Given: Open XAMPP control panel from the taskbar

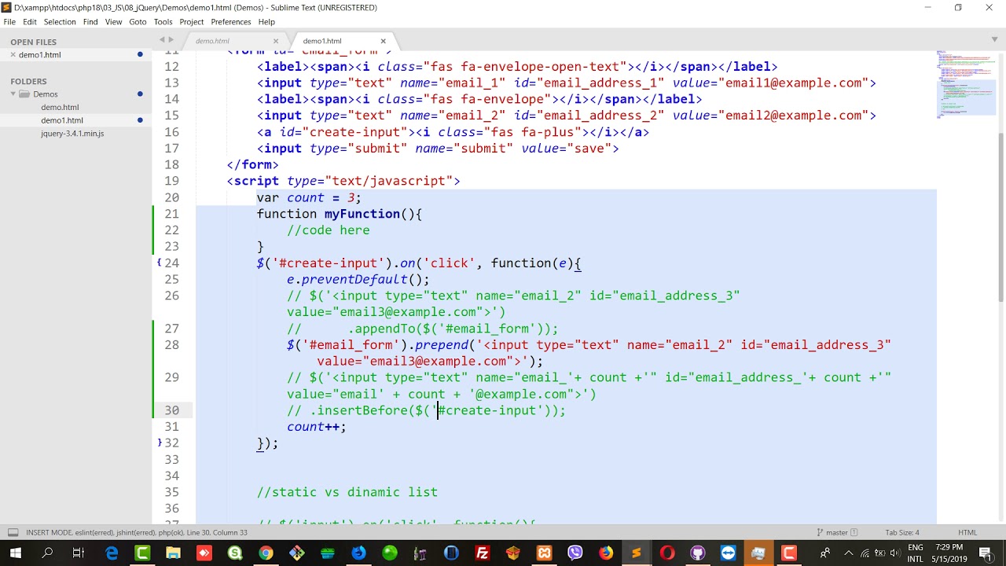Looking at the screenshot, I should 544,553.
